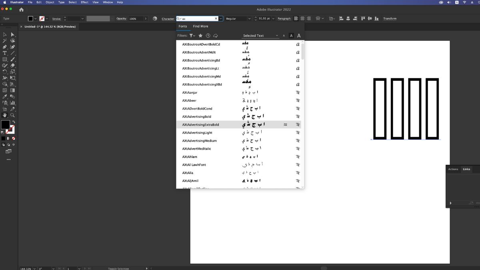Viewport: 480px width, 270px height.
Task: Align paragraph left
Action: [x=296, y=18]
